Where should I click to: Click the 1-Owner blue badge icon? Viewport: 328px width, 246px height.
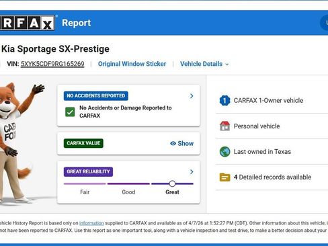224,100
